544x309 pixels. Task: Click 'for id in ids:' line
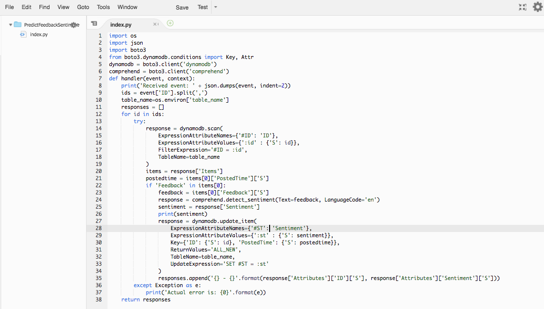[143, 114]
